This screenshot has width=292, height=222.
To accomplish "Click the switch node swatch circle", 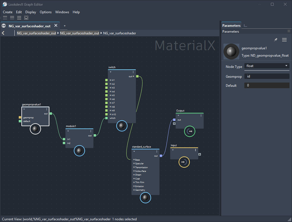I will pyautogui.click(x=122, y=126).
